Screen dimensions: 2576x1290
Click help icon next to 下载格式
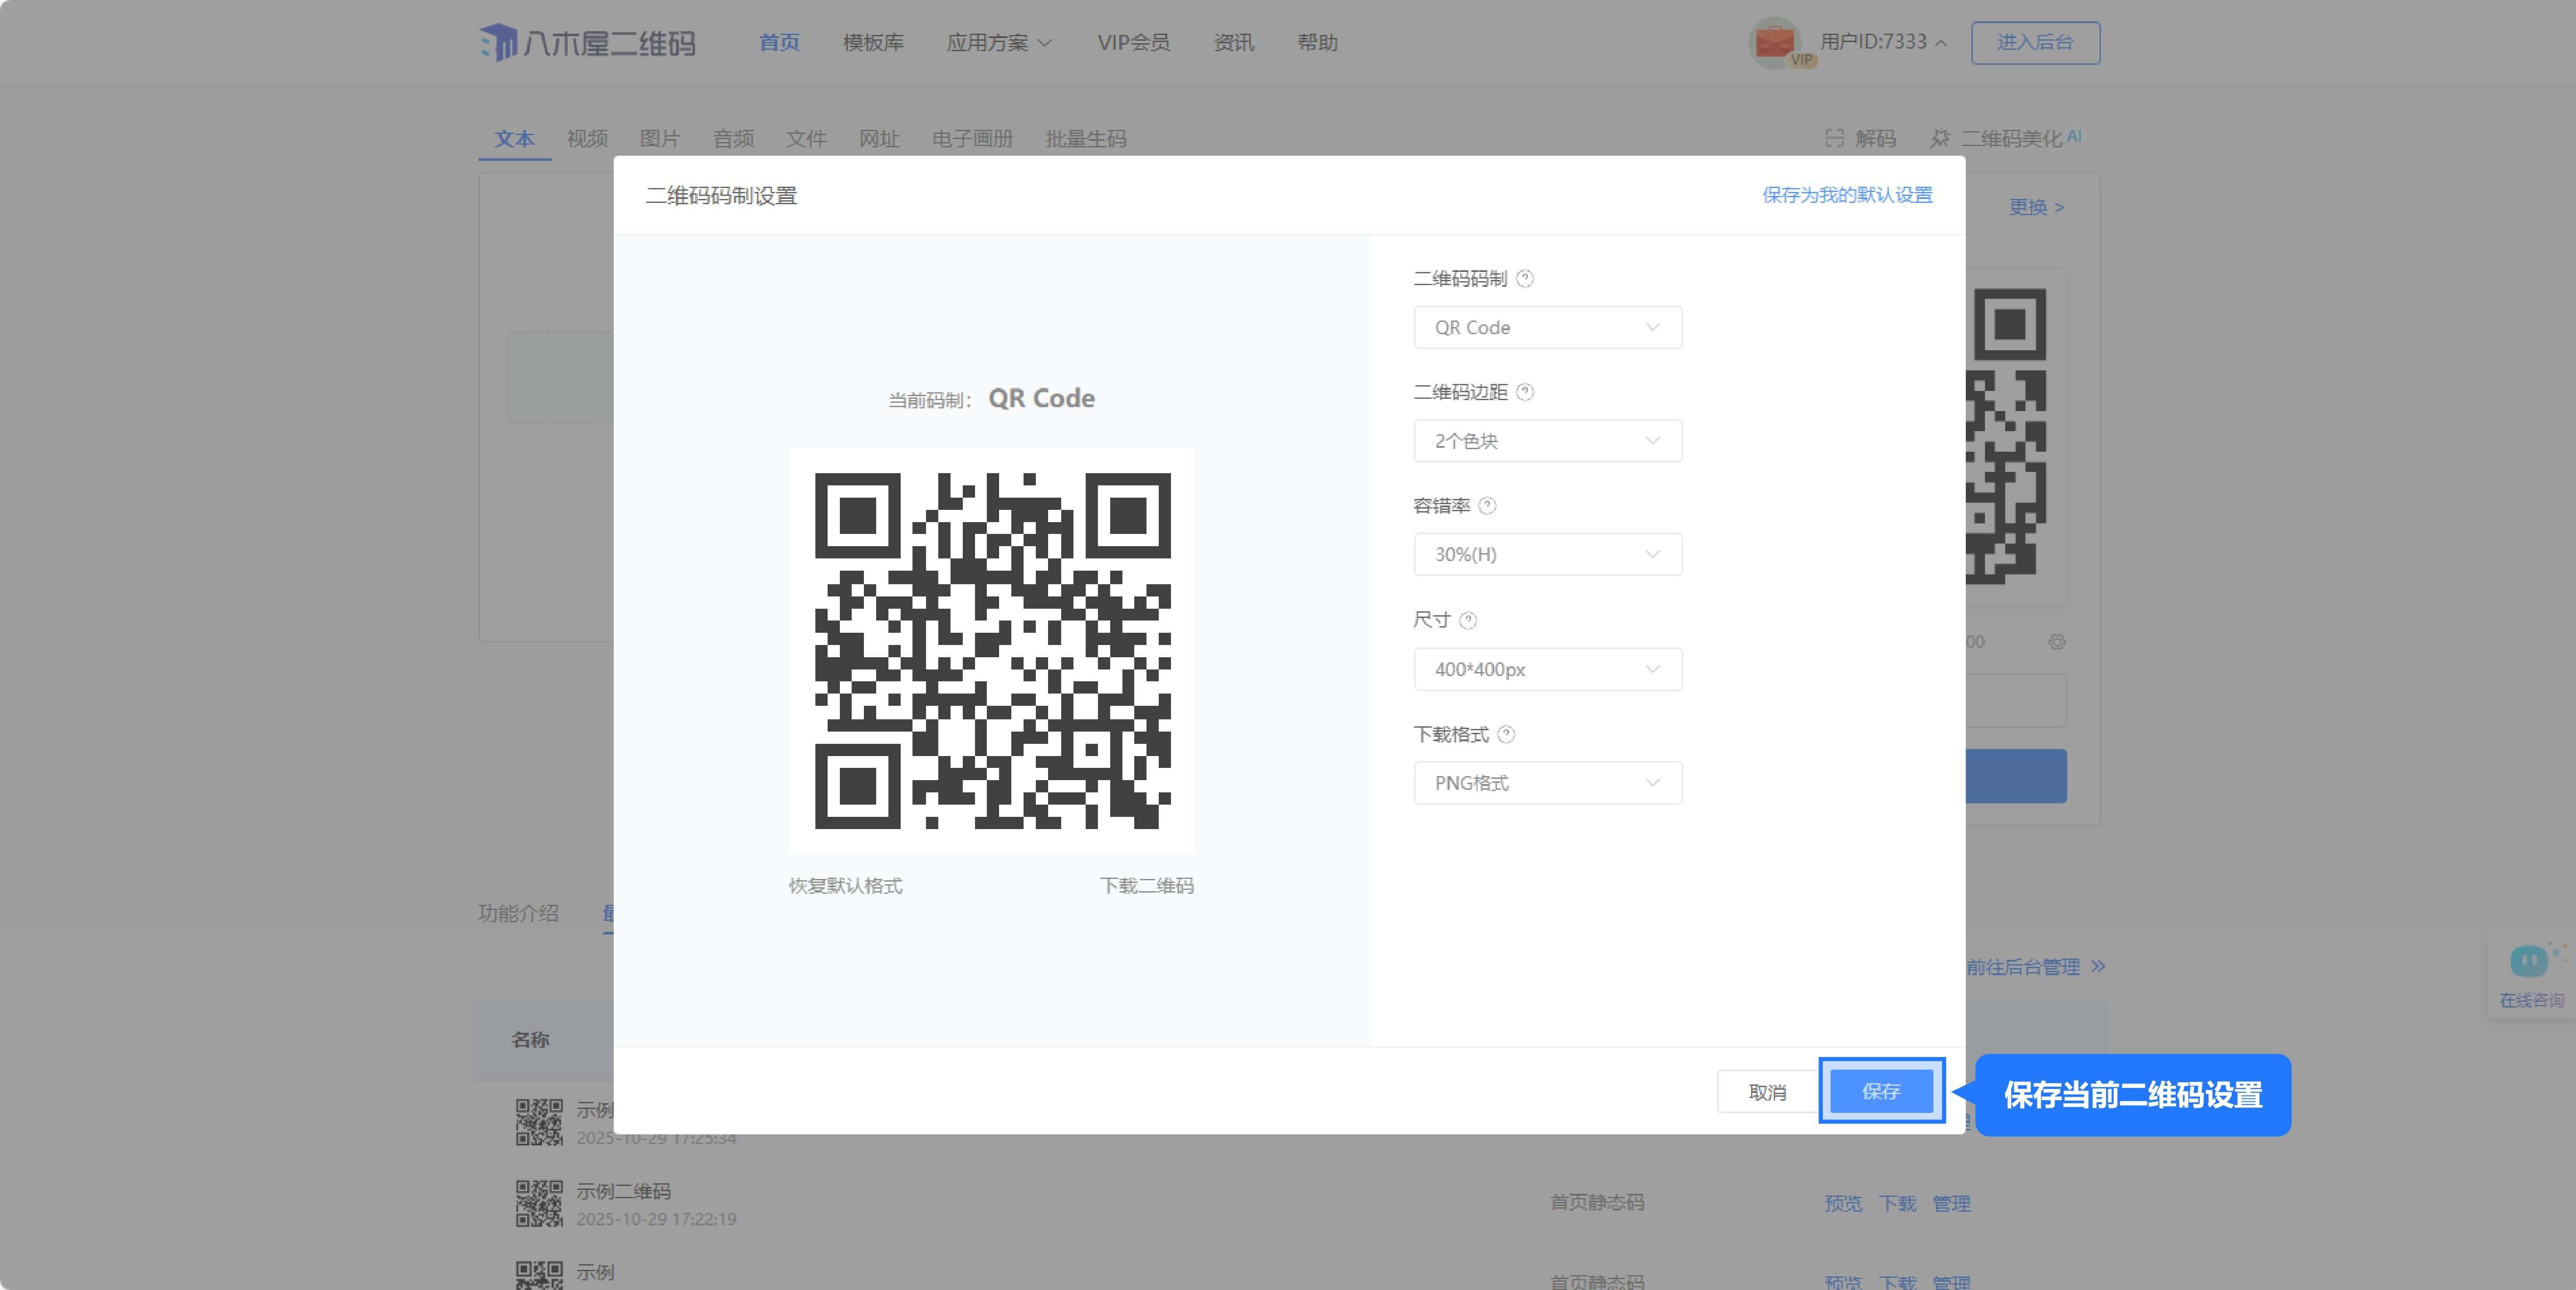coord(1506,735)
